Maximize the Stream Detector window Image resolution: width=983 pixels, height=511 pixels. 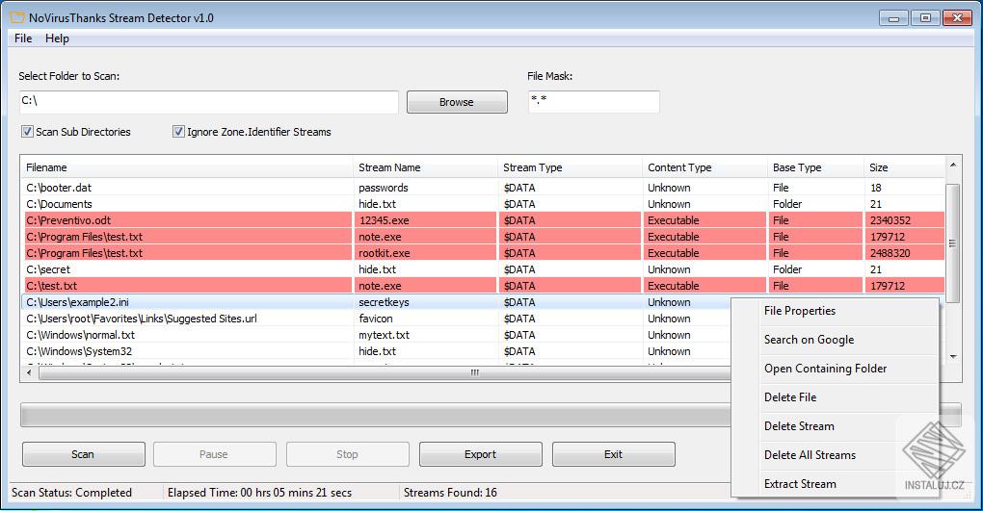point(925,18)
